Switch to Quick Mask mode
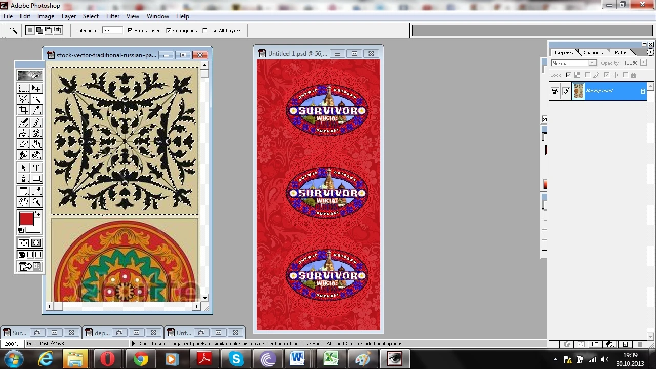Image resolution: width=656 pixels, height=369 pixels. point(36,243)
